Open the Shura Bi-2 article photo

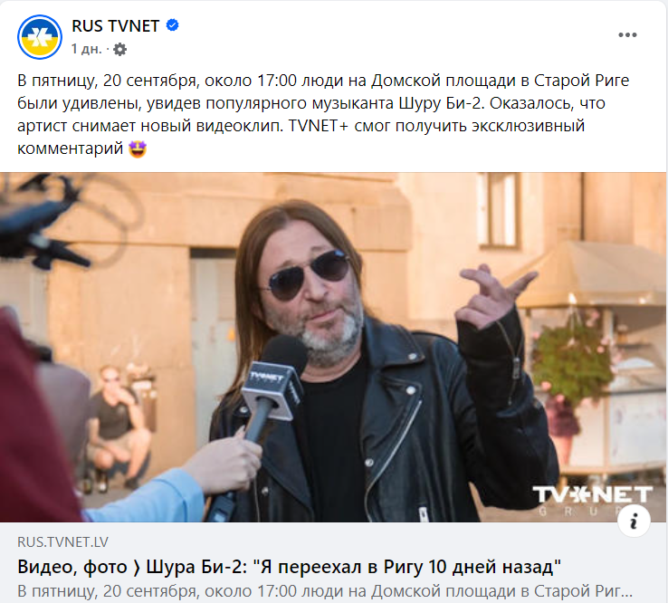[x=333, y=347]
